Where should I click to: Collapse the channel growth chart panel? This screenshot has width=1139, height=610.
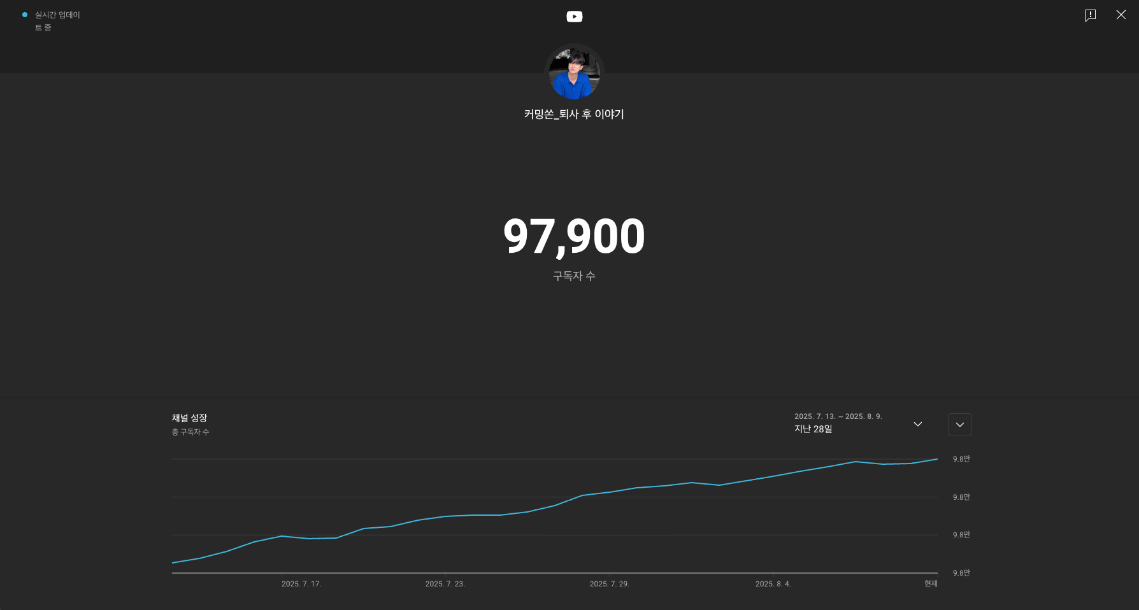tap(959, 425)
